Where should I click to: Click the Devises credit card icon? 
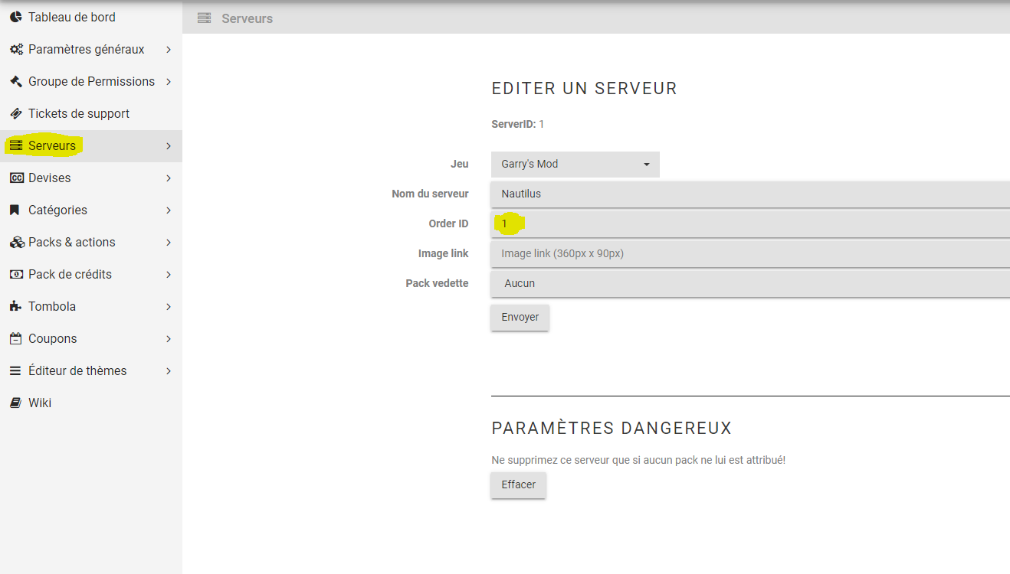(x=16, y=178)
